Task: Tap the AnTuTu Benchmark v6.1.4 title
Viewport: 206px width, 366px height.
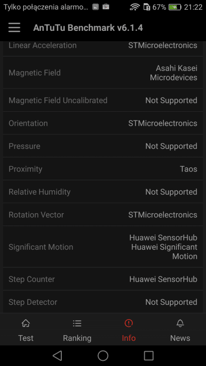Action: 88,28
